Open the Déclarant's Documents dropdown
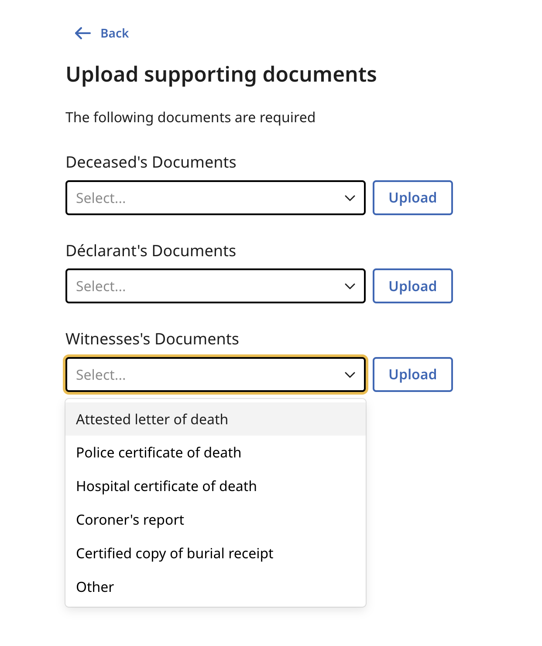 click(x=215, y=286)
